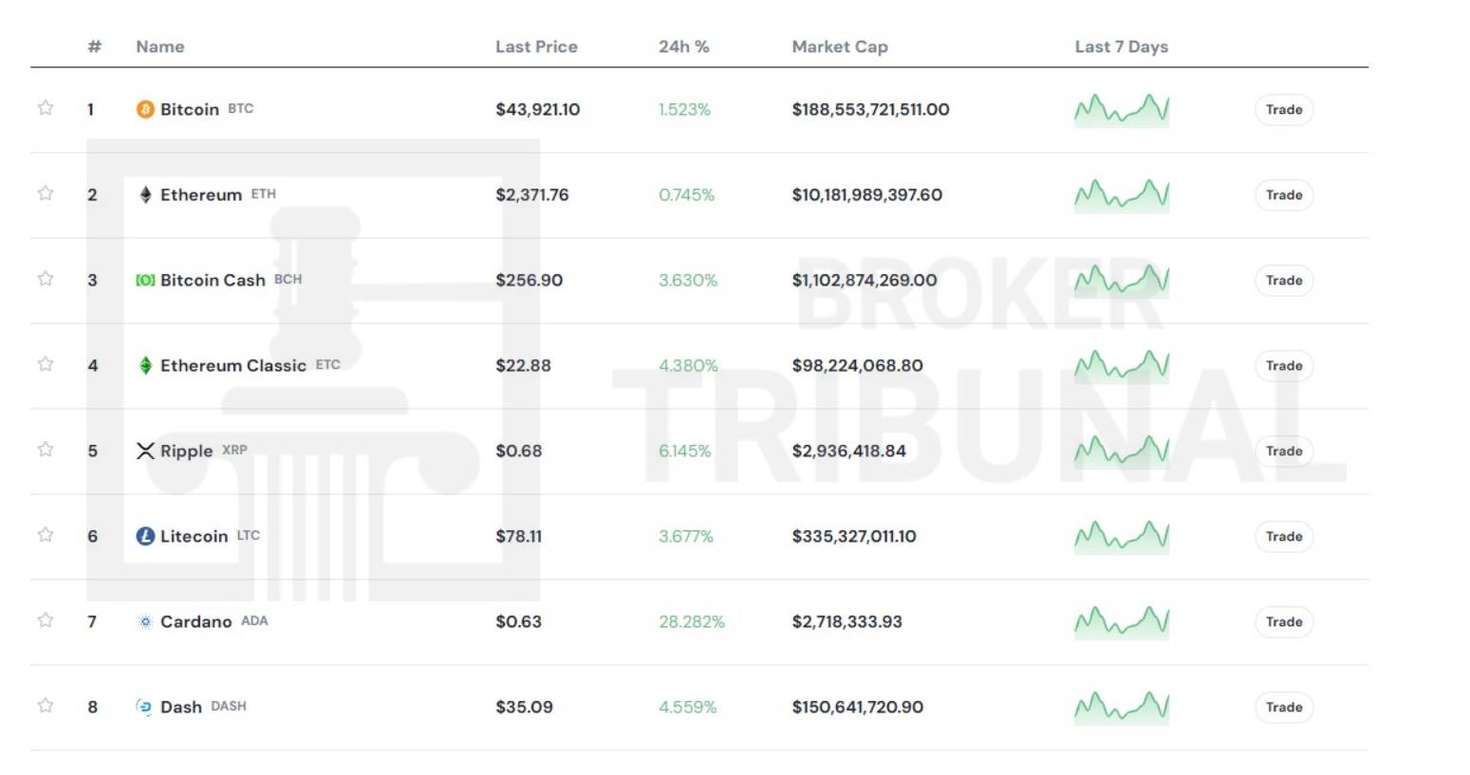
Task: Open Bitcoin Cash 7-day chart
Action: point(1122,281)
